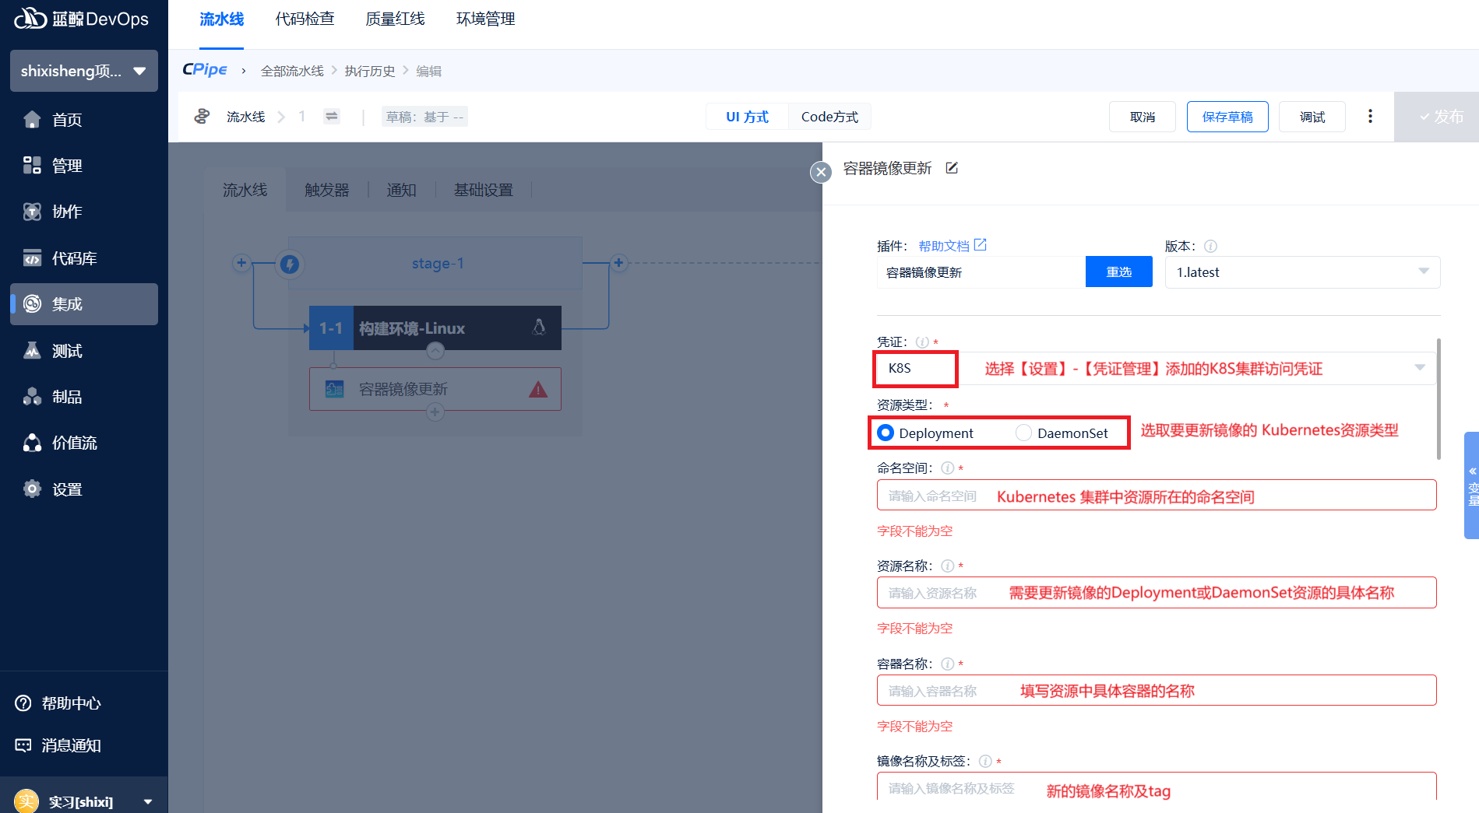1479x813 pixels.
Task: Click the red warning icon on 容器镜像更新 task
Action: (x=538, y=390)
